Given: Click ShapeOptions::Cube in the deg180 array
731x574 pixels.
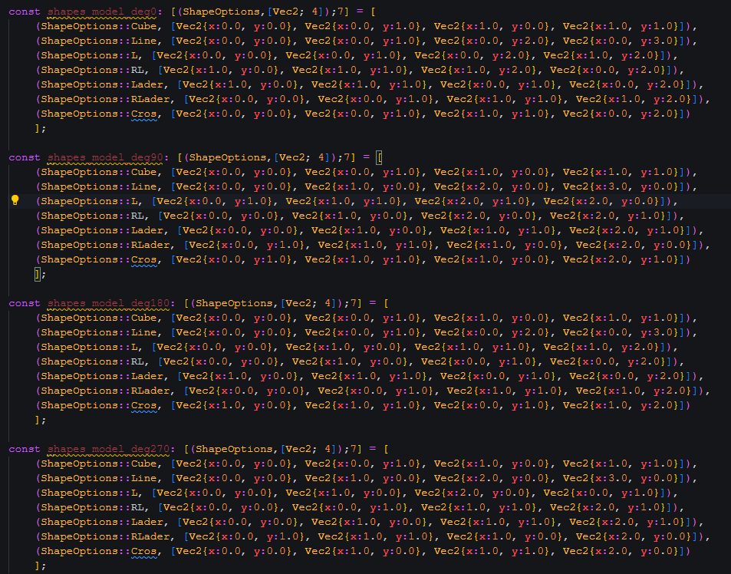Looking at the screenshot, I should 99,318.
